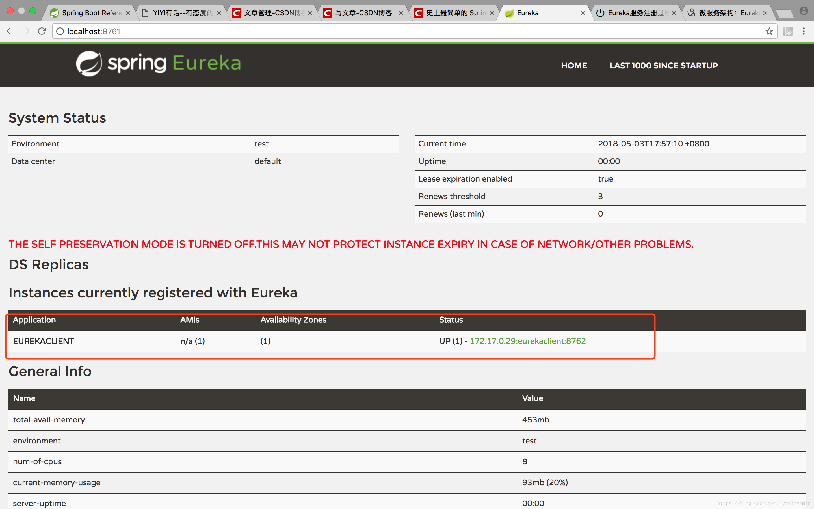
Task: Open LAST 1000 SINCE STARTUP page
Action: tap(664, 66)
